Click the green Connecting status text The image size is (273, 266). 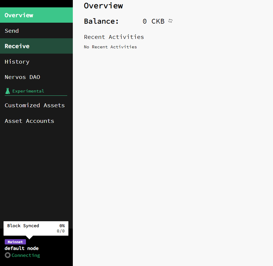click(x=26, y=255)
